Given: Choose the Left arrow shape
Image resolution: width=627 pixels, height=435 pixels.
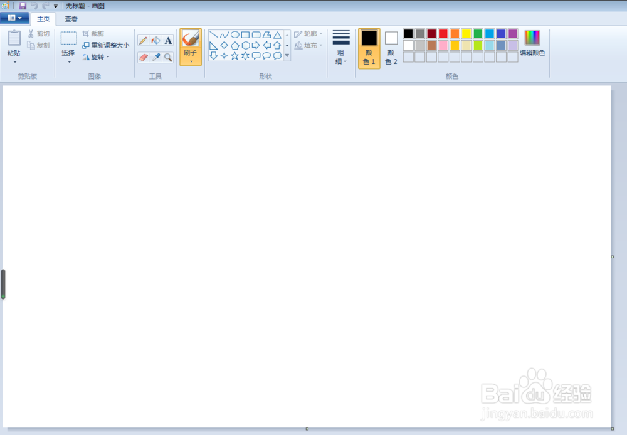Looking at the screenshot, I should click(x=266, y=45).
